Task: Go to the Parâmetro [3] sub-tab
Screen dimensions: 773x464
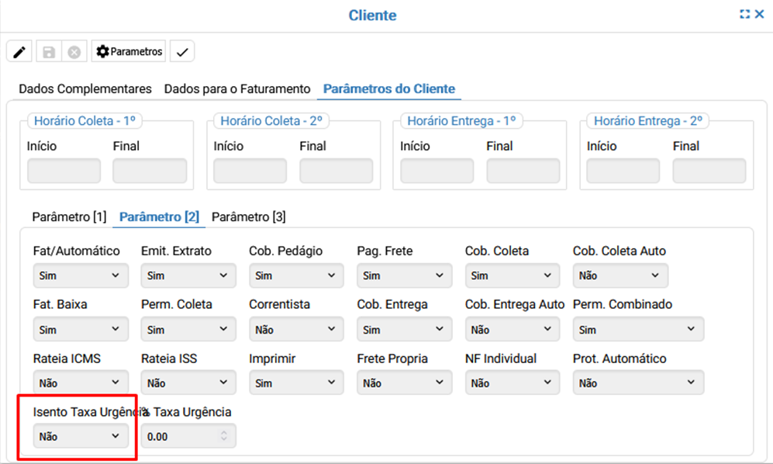Action: (x=248, y=216)
